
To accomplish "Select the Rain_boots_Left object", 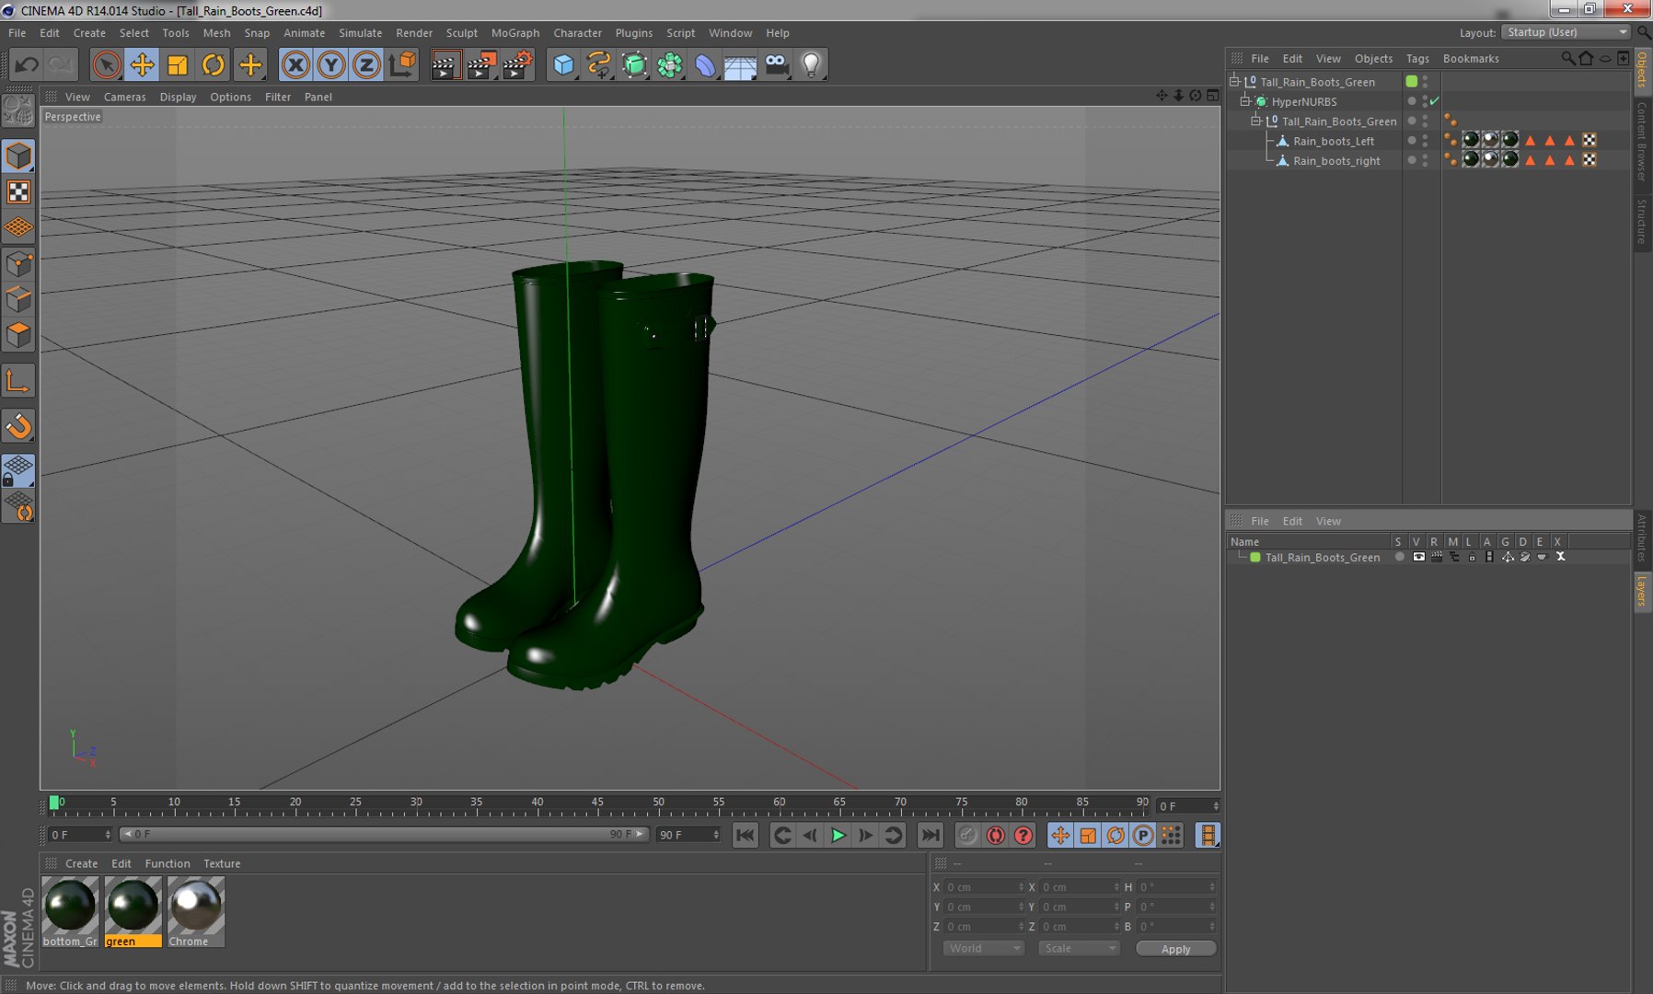I will tap(1333, 141).
